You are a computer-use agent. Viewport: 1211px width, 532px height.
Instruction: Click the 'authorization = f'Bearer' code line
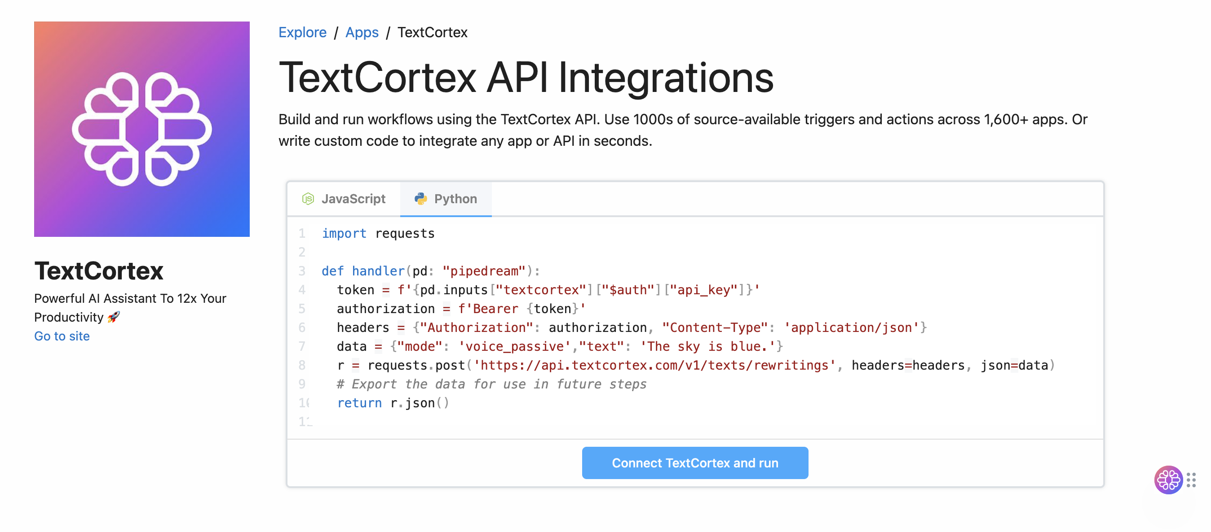461,309
